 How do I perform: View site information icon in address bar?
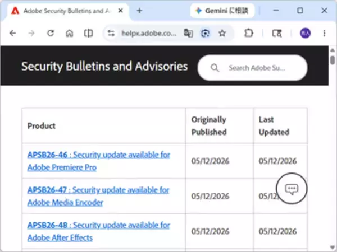(111, 33)
